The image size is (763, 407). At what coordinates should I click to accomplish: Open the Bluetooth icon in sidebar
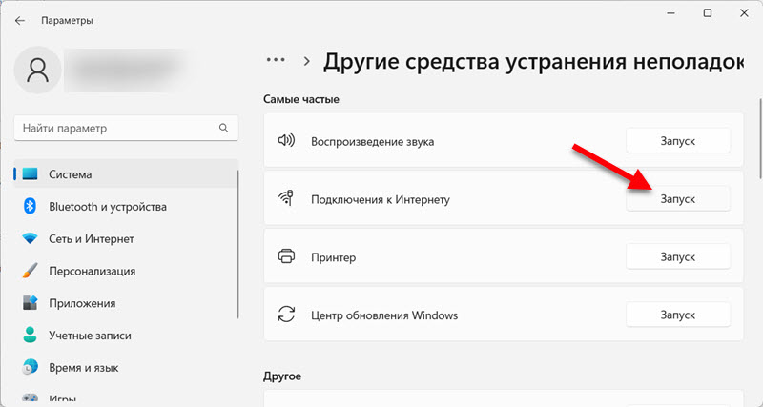tap(30, 206)
